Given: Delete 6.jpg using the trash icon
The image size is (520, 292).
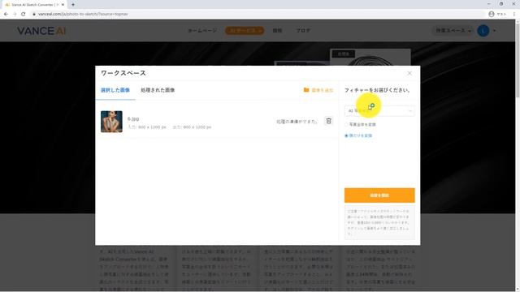Looking at the screenshot, I should point(328,121).
